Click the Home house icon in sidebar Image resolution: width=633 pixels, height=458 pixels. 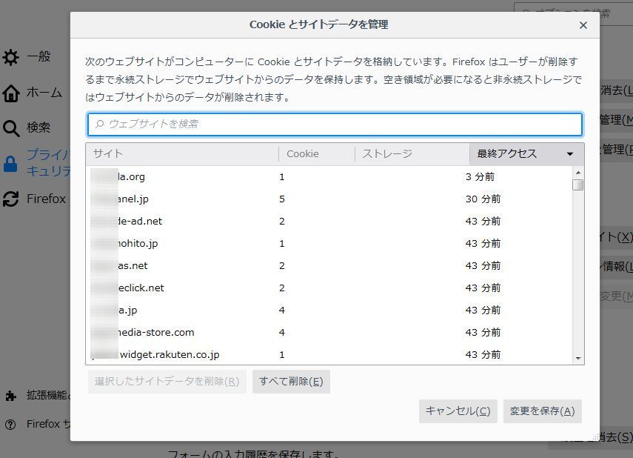click(11, 93)
